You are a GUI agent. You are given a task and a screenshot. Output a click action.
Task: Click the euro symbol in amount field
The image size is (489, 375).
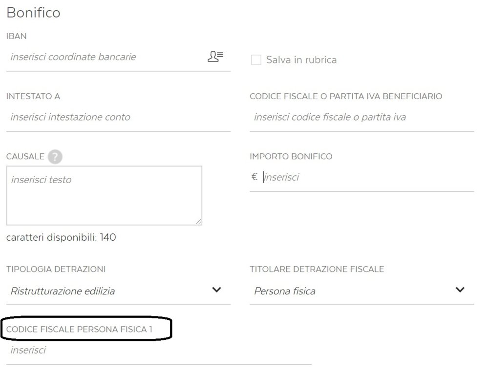(254, 177)
